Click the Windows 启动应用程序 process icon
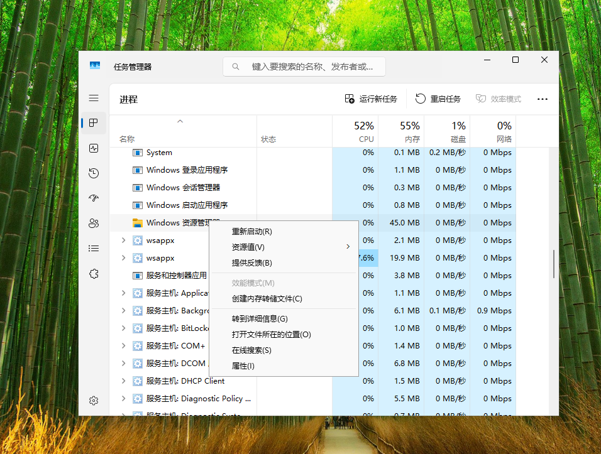The height and width of the screenshot is (454, 601). pyautogui.click(x=138, y=205)
